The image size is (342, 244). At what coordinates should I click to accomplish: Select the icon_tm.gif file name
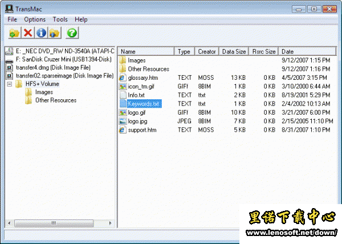tap(141, 87)
